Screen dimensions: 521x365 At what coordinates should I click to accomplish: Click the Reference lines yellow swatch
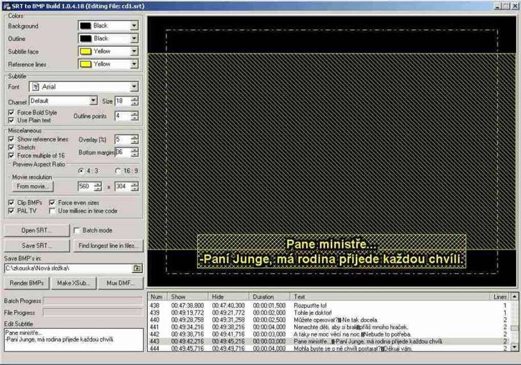click(85, 64)
